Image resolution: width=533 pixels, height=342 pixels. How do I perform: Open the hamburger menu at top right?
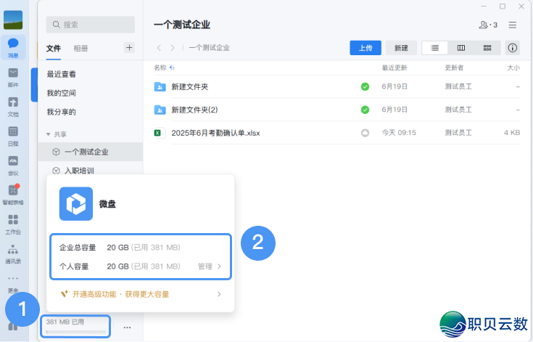tap(512, 25)
